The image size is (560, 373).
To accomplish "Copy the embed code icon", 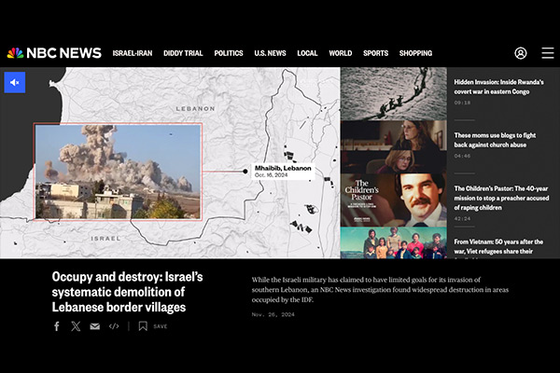I will [114, 325].
